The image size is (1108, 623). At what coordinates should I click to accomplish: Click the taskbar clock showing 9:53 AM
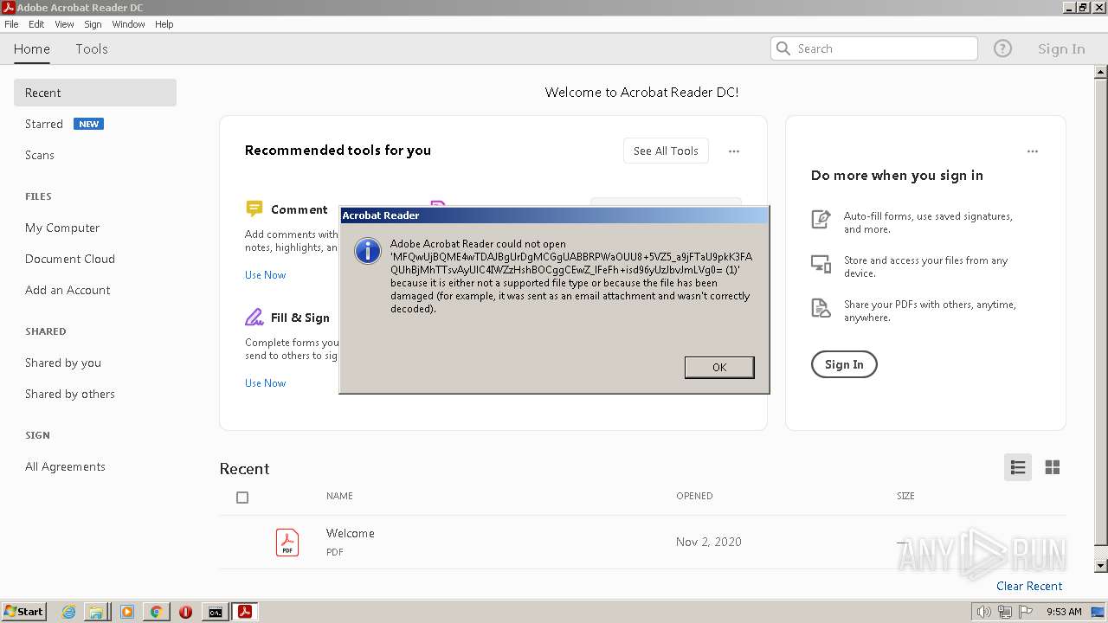tap(1064, 612)
